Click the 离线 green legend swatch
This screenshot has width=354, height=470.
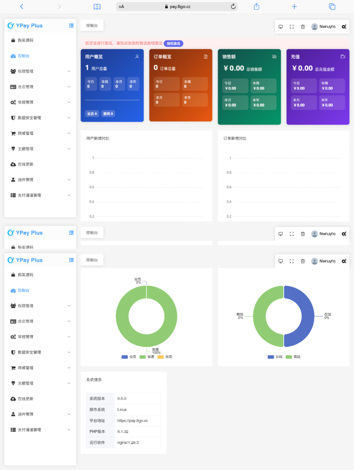tap(289, 357)
